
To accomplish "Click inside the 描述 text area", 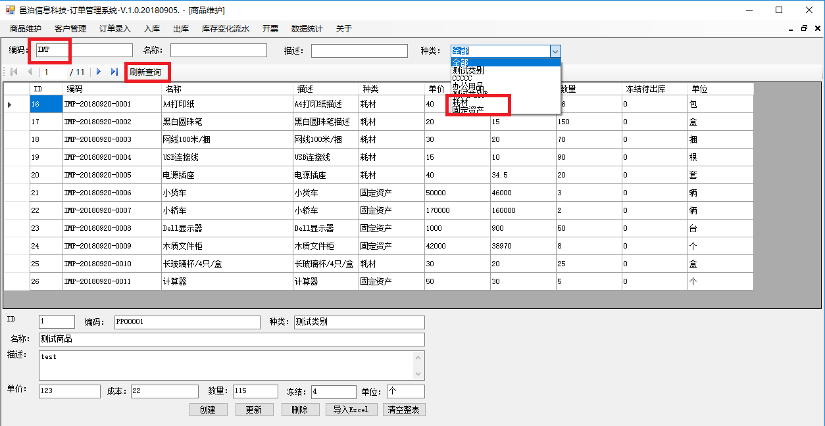I will (x=226, y=365).
